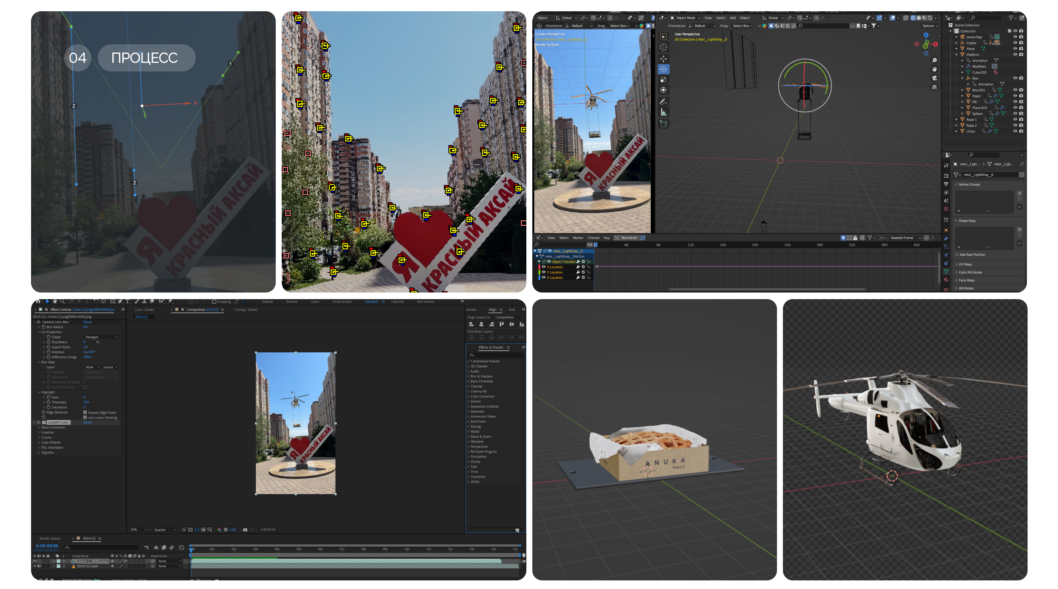Reset the Camera Lens Blur effect
The height and width of the screenshot is (589, 1058).
pyautogui.click(x=88, y=322)
